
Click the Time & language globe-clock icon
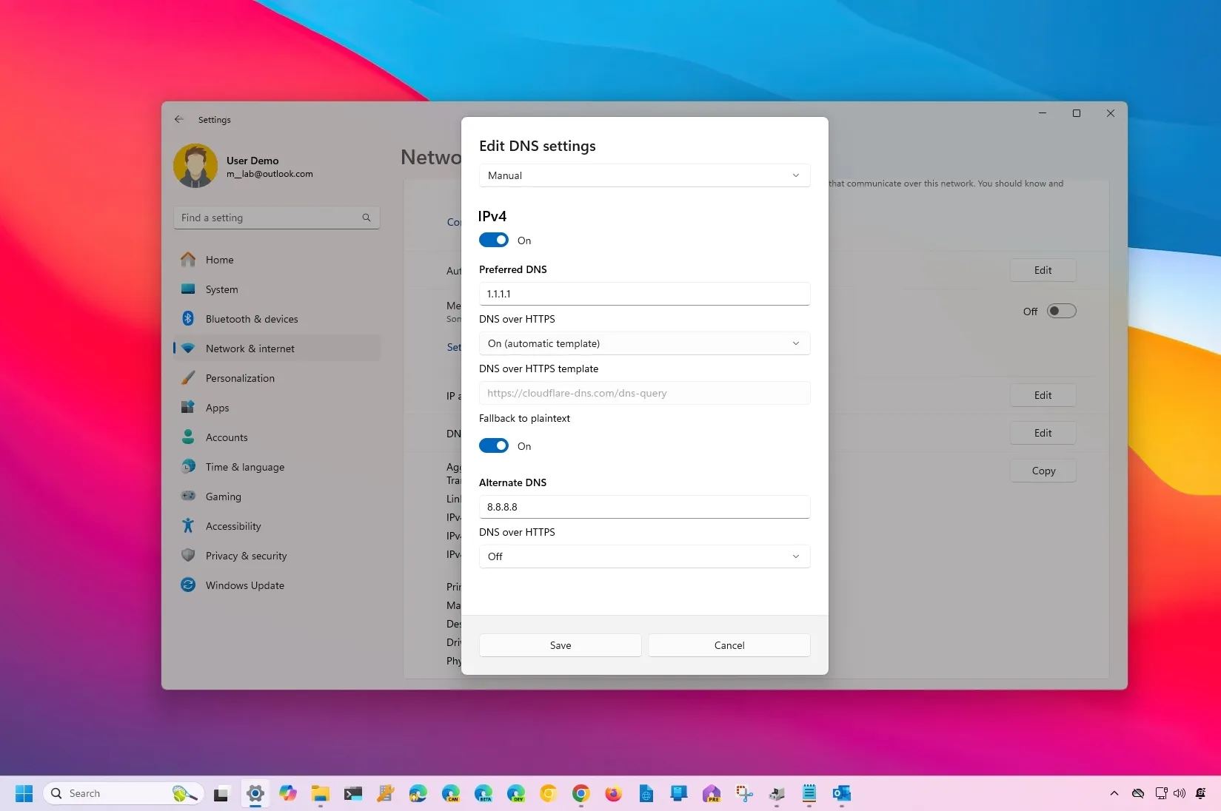(188, 466)
